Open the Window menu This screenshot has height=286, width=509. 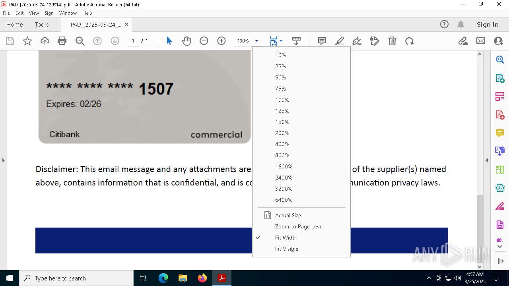pos(68,13)
